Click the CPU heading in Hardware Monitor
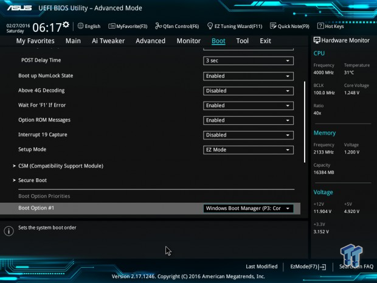Viewport: 377px width, 283px height. tap(319, 53)
